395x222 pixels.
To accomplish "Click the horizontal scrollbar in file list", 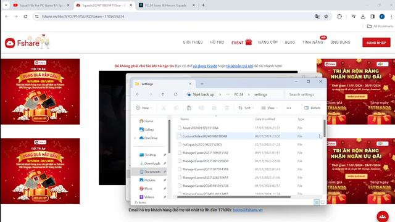I will 233,197.
